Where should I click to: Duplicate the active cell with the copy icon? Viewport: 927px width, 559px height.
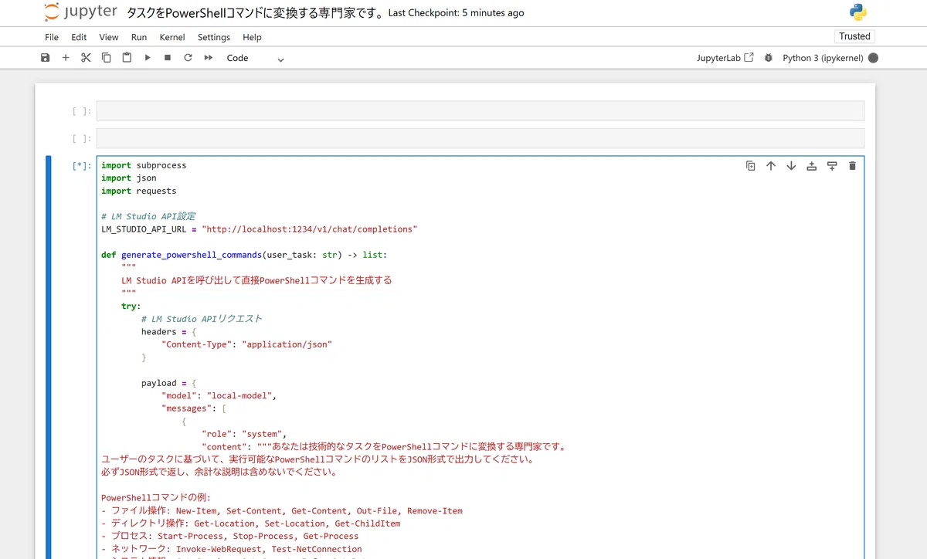click(750, 165)
